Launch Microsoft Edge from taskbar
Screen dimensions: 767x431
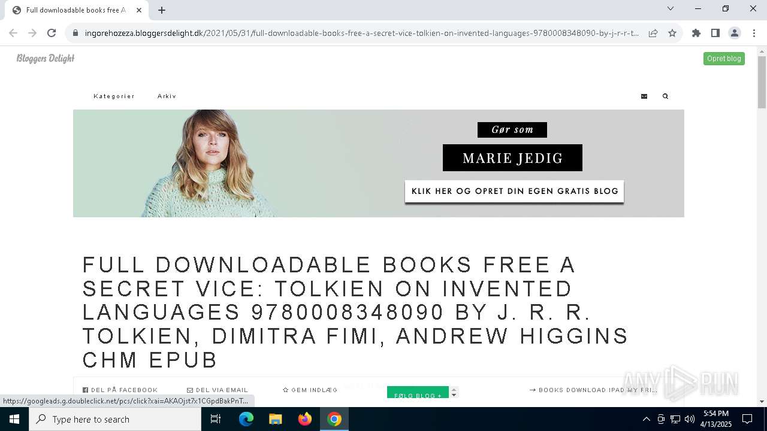[246, 419]
